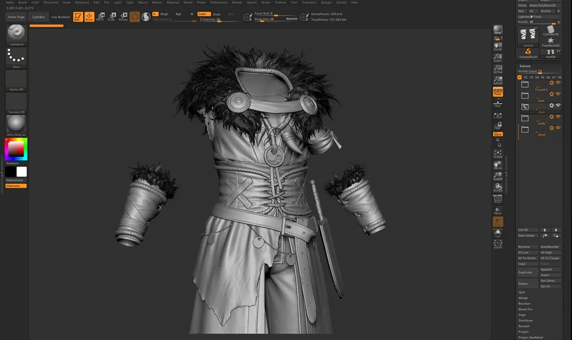The width and height of the screenshot is (572, 340).
Task: Click the Move view icon
Action: pos(498,165)
